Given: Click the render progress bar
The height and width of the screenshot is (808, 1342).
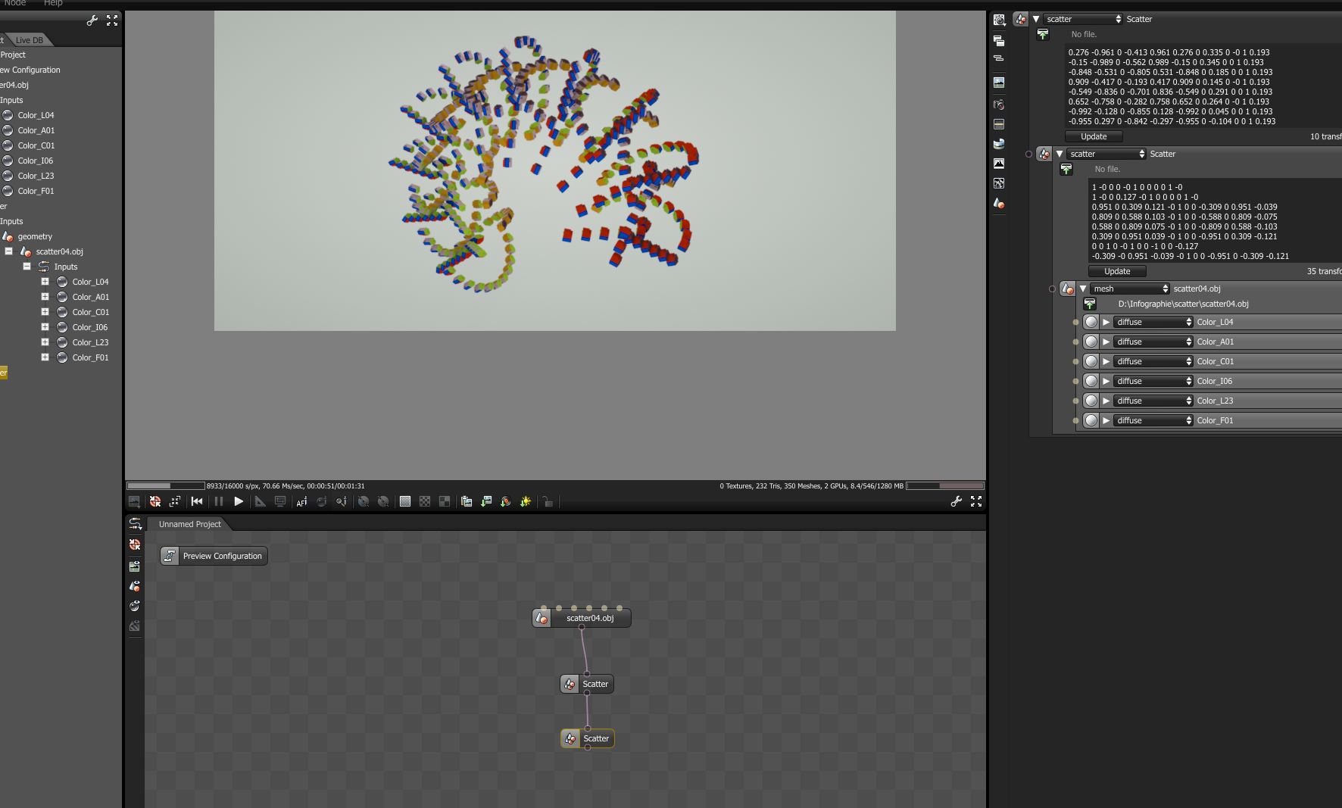Looking at the screenshot, I should [x=166, y=486].
